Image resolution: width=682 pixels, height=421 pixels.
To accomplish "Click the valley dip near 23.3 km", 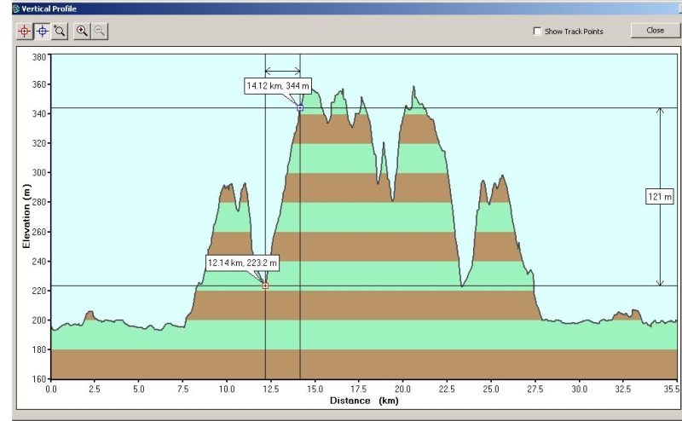I will click(x=462, y=286).
